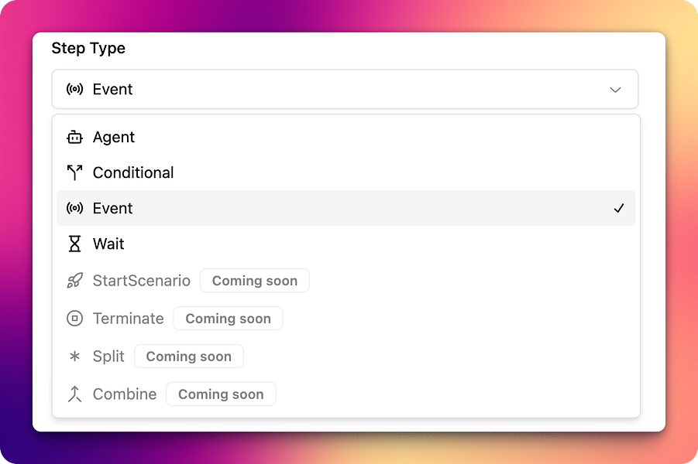Collapse the Step Type dropdown chevron

(x=615, y=90)
